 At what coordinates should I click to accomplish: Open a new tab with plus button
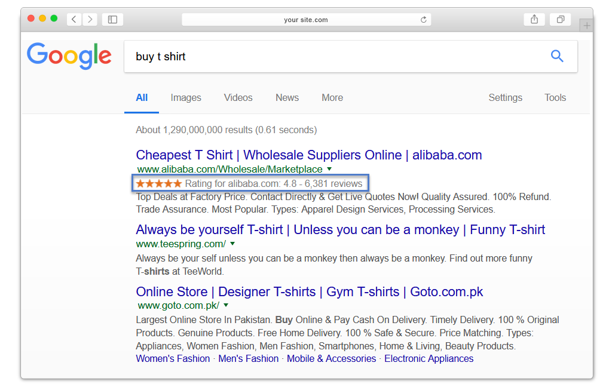point(586,26)
